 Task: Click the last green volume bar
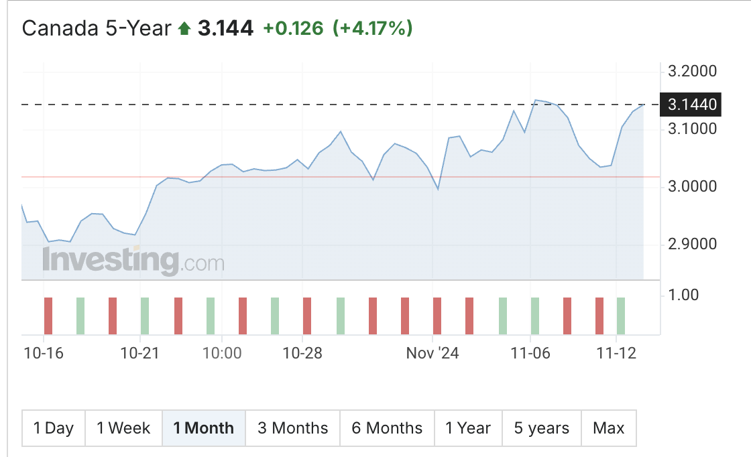621,316
